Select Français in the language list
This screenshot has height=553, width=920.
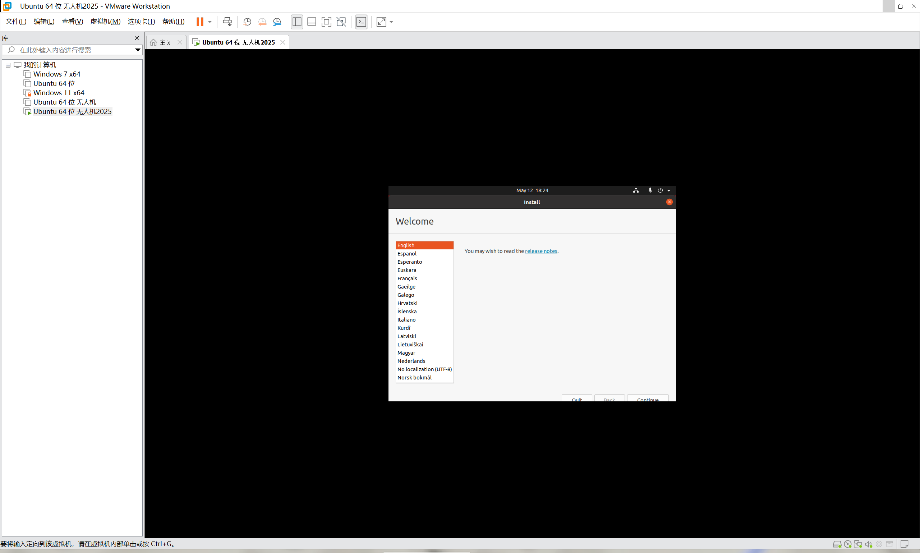tap(424, 278)
